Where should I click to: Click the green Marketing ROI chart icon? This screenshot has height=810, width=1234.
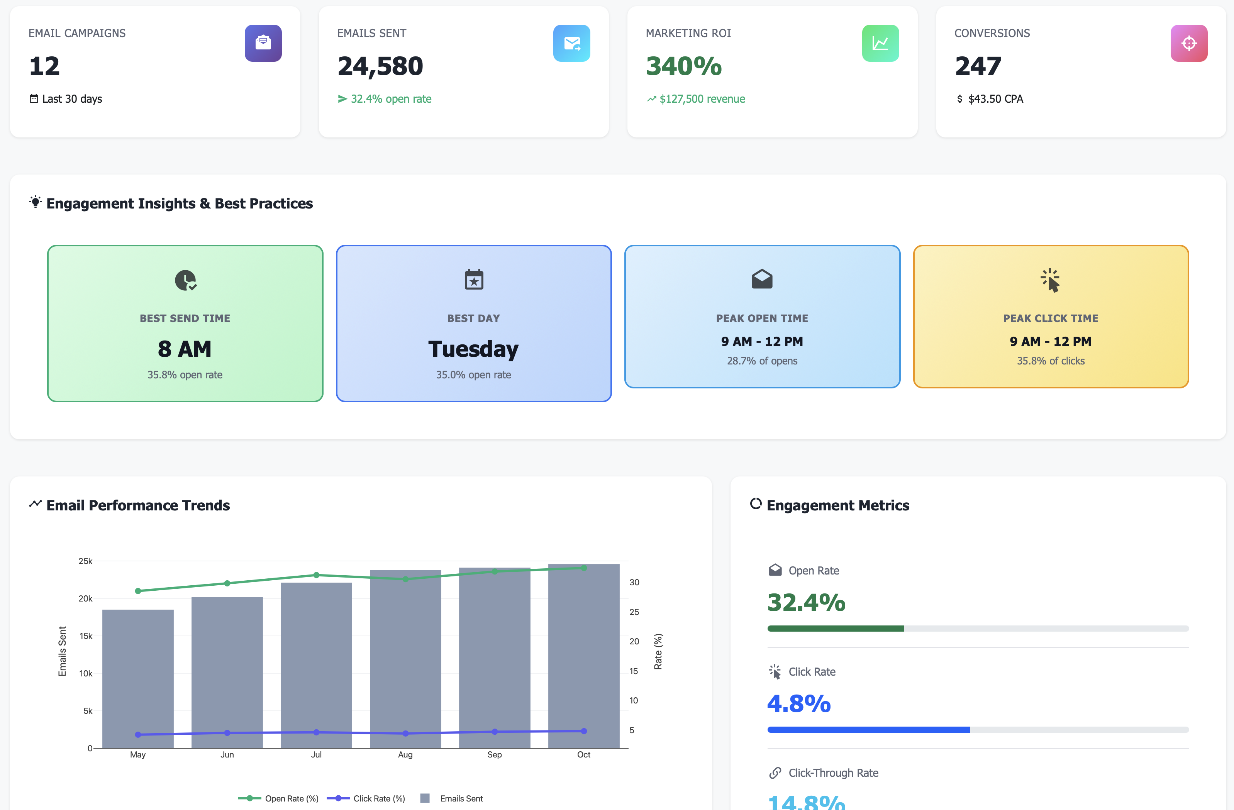pyautogui.click(x=880, y=43)
